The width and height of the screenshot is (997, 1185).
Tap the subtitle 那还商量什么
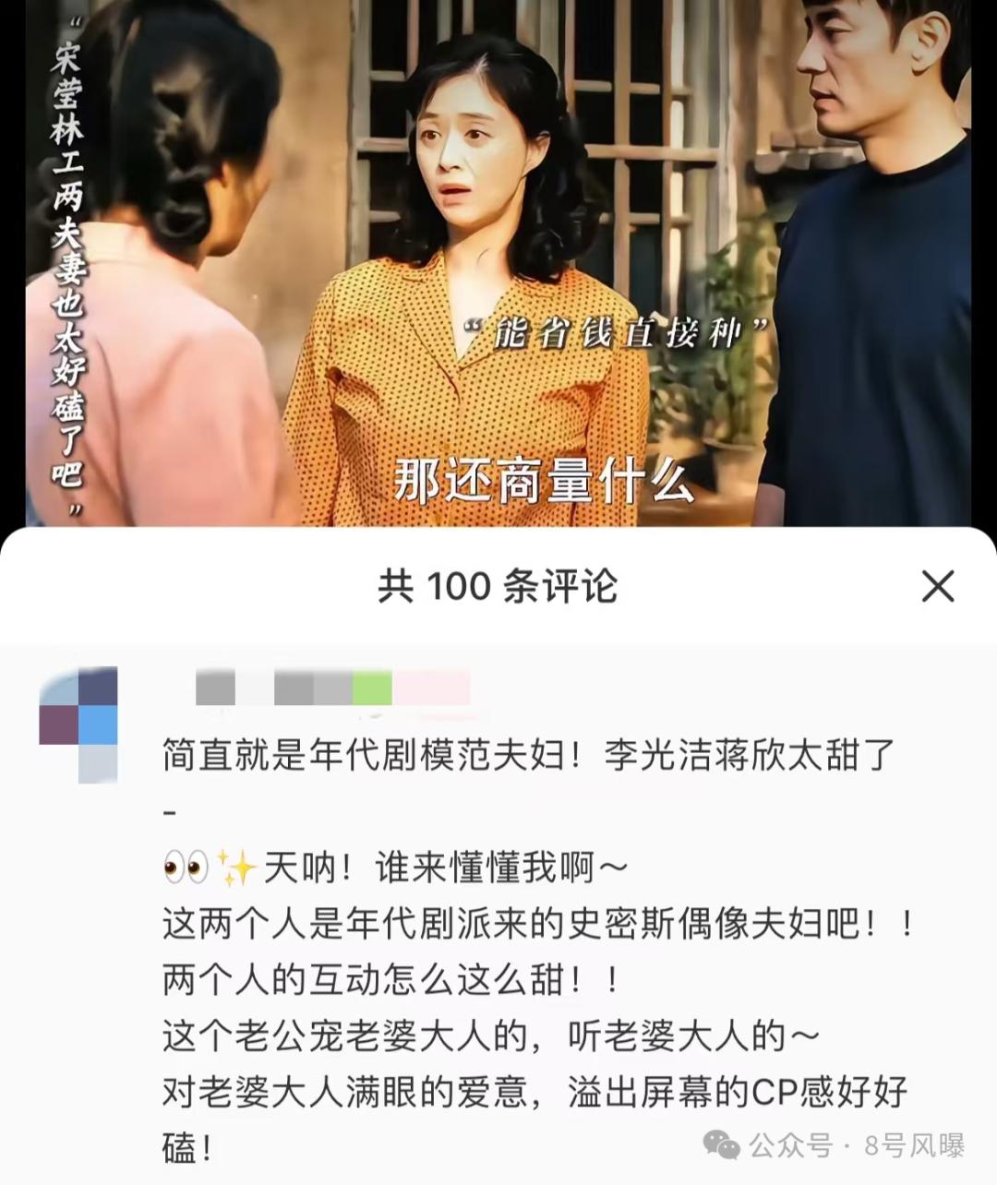tap(543, 481)
